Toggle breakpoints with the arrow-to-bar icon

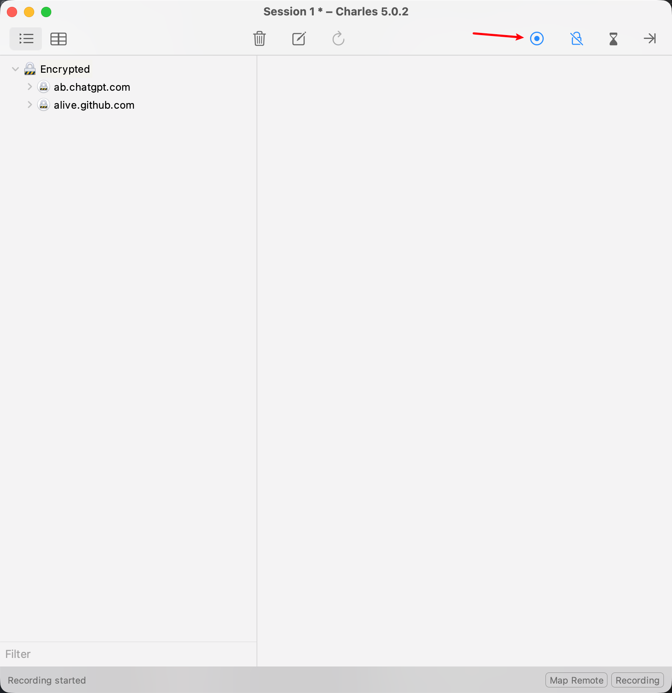click(x=650, y=38)
